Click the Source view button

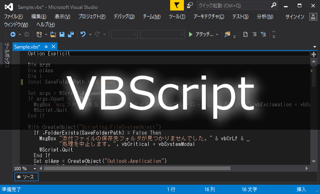[x=26, y=177]
